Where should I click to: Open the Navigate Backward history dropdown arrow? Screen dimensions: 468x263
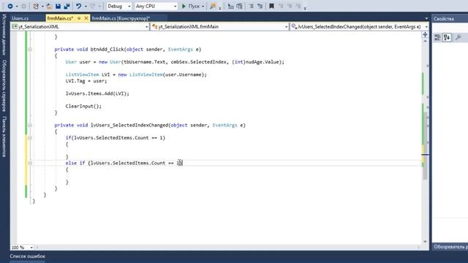point(16,7)
